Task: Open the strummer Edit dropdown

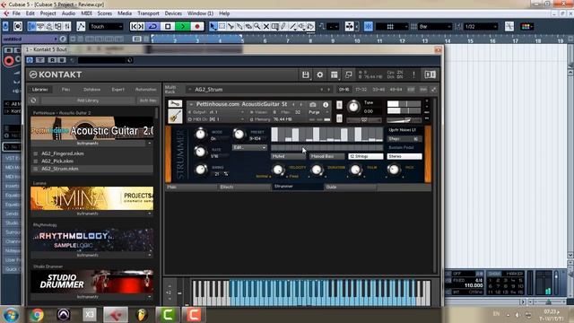Action: [249, 147]
